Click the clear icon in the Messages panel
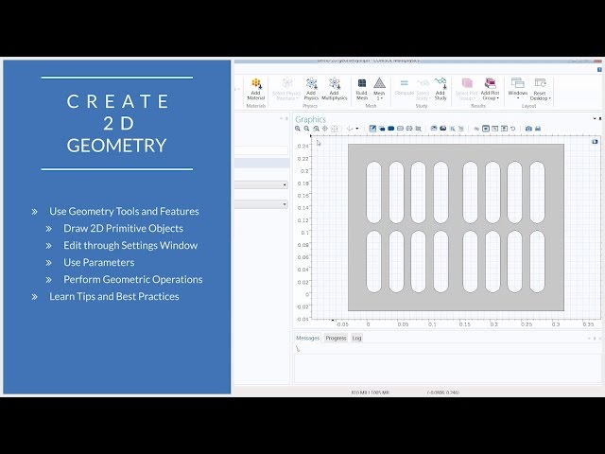Viewport: 605px width, 454px height. [x=298, y=348]
